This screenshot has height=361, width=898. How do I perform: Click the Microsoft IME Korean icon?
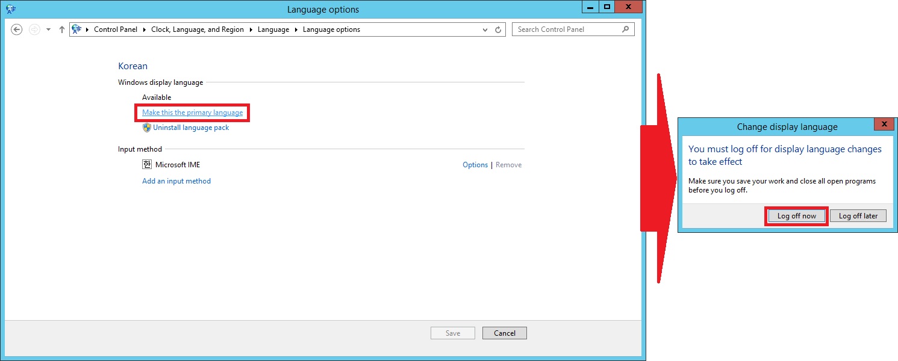[147, 164]
